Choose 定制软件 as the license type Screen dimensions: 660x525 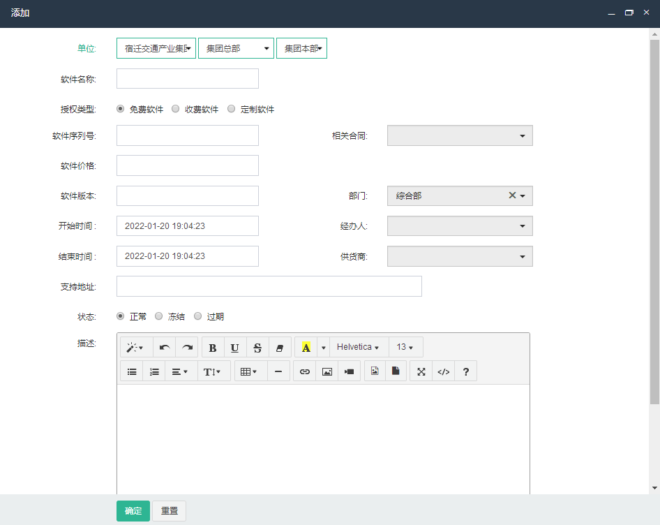pos(232,109)
